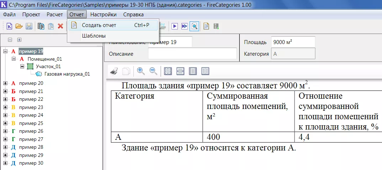Click the double-arrow run all icon
Image resolution: width=382 pixels, height=170 pixels.
coord(184,26)
